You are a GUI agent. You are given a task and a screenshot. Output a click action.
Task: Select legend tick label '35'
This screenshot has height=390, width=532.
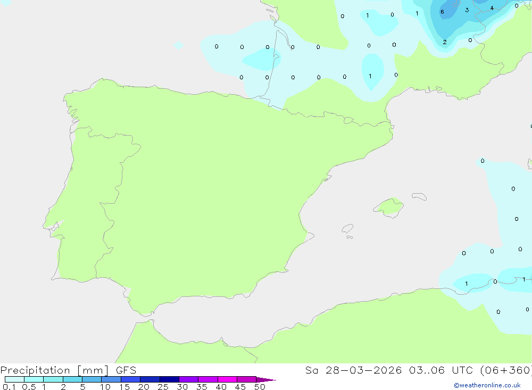202,387
